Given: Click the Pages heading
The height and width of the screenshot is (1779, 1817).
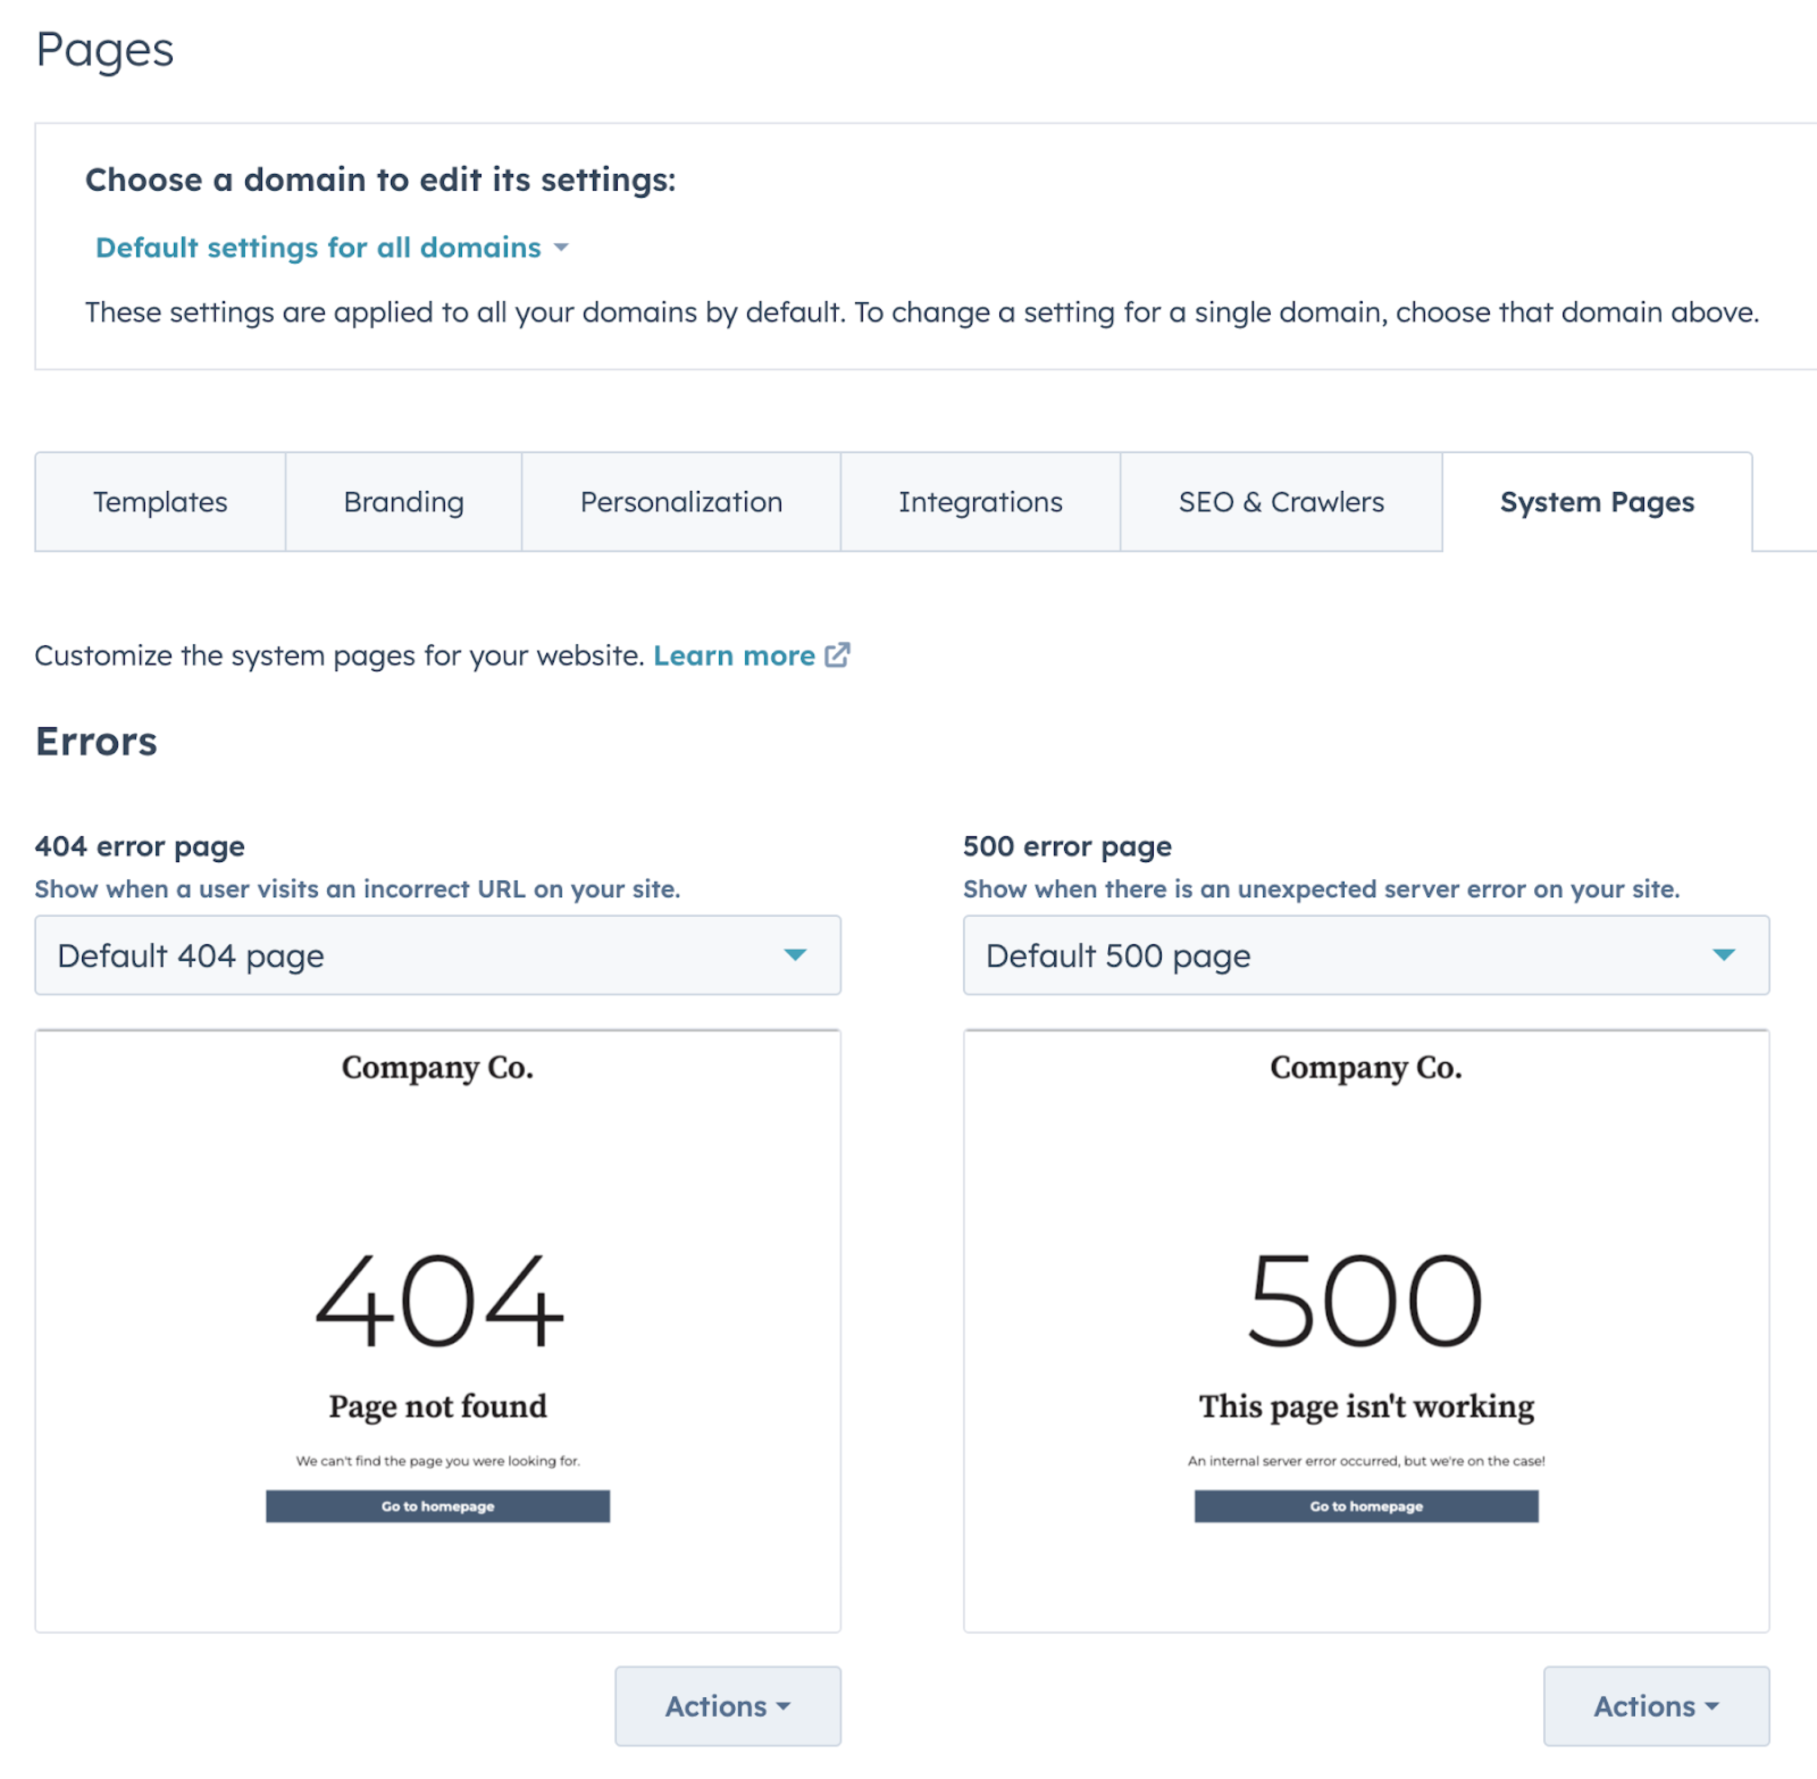Looking at the screenshot, I should tap(104, 51).
